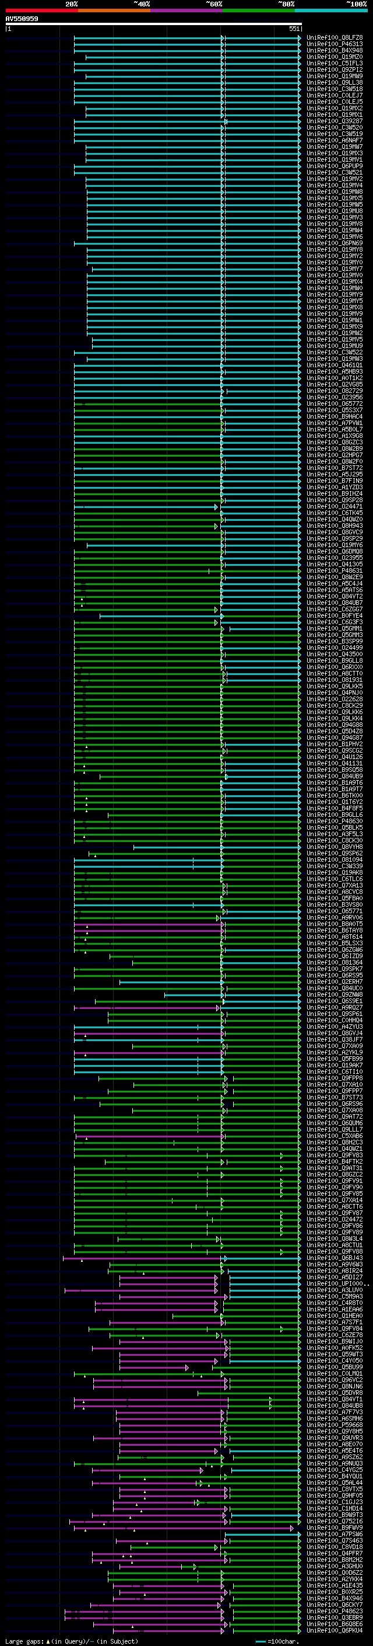Open the UniRef100_C0LEJ7 entry
The width and height of the screenshot is (373, 1646).
335,95
